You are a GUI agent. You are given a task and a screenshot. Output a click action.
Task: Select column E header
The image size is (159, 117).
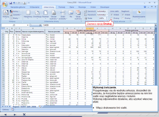click(x=33, y=28)
